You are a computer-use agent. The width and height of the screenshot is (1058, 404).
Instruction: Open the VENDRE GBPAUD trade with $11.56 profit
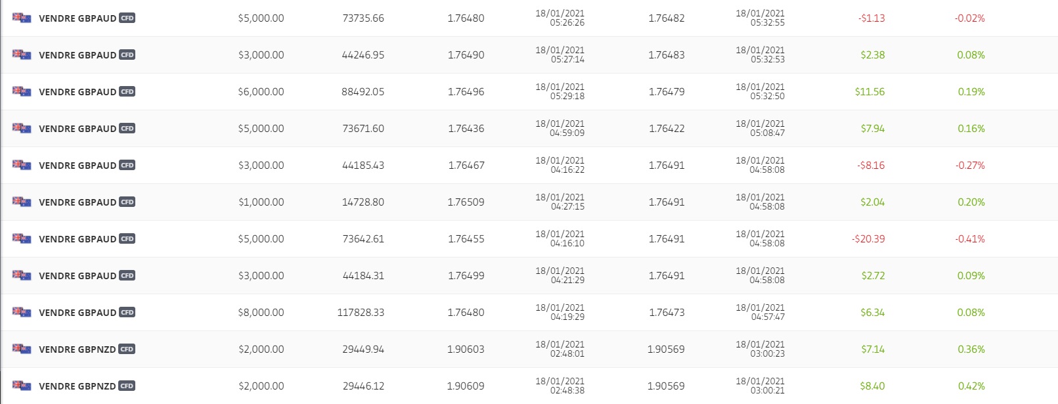point(77,92)
